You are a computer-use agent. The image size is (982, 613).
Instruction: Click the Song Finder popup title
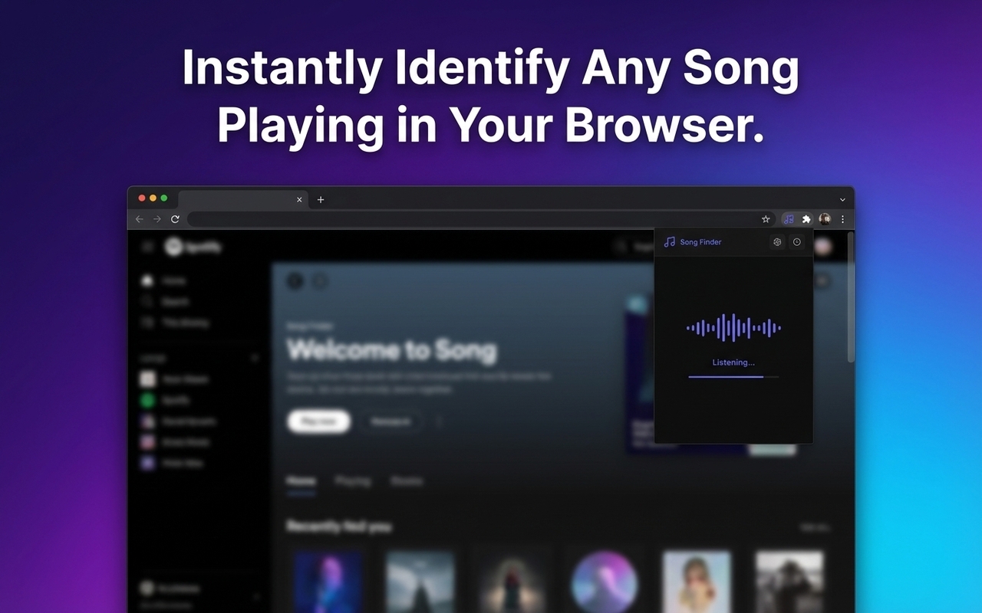click(x=700, y=242)
